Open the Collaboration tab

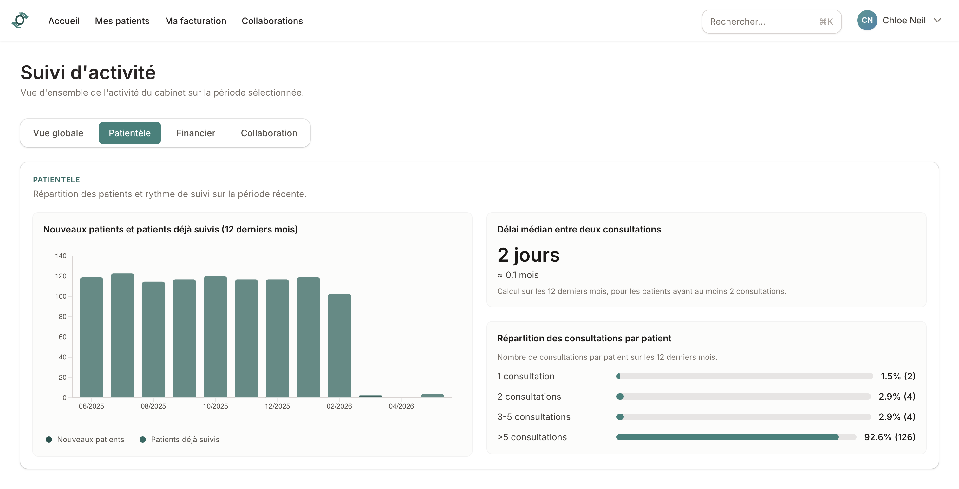pyautogui.click(x=269, y=133)
